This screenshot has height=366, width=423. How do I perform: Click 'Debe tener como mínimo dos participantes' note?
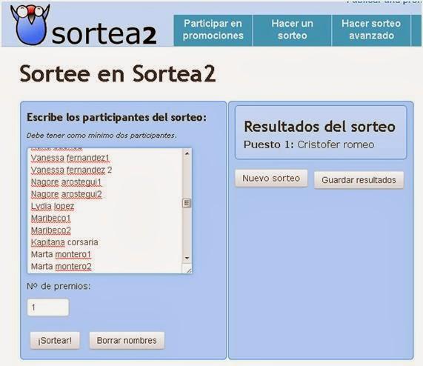click(x=101, y=136)
